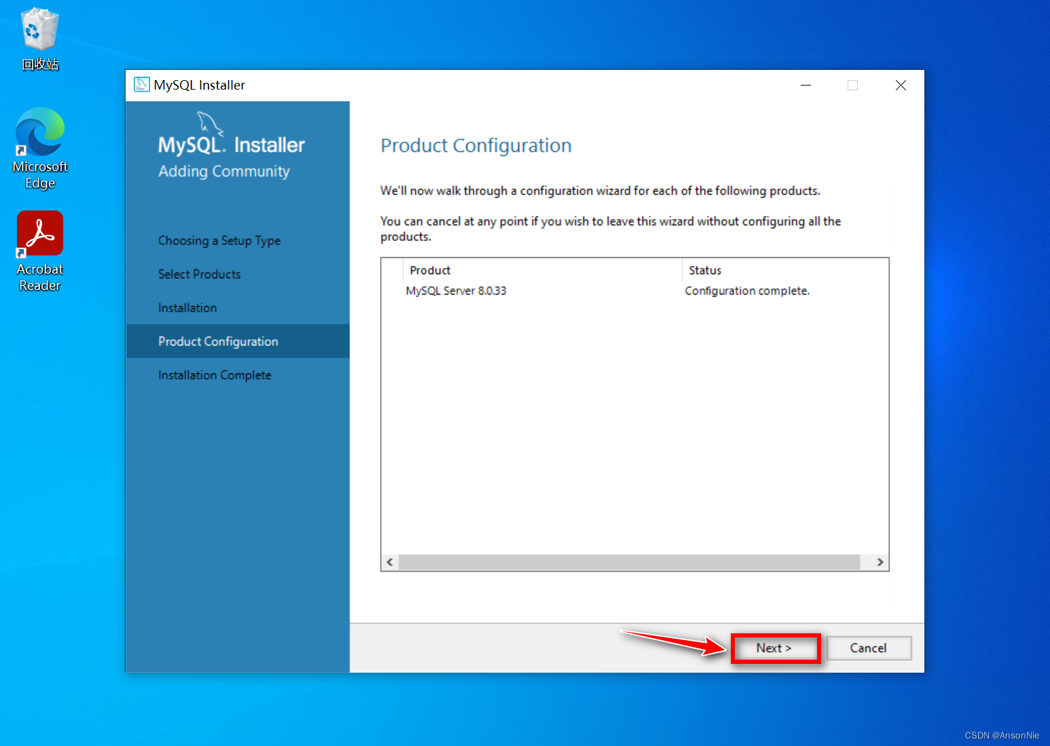Image resolution: width=1050 pixels, height=746 pixels.
Task: Click the MySQL dolphin logo
Action: point(211,124)
